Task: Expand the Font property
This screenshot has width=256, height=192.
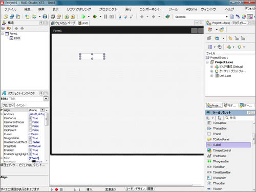Action: [2, 158]
